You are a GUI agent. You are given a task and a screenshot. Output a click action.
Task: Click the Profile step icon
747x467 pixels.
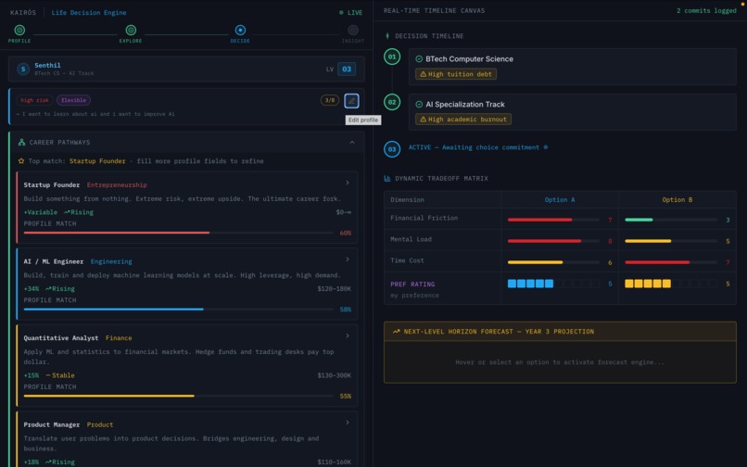click(19, 30)
